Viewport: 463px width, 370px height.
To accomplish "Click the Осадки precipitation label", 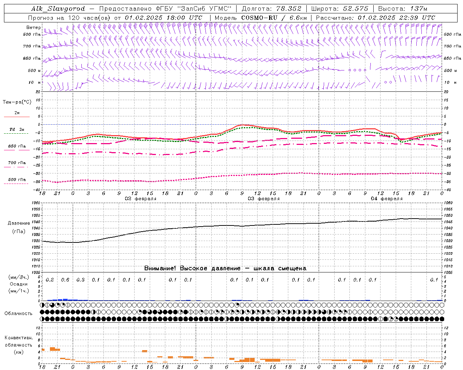I will click(x=18, y=284).
